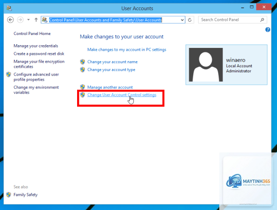Open Help with the question mark icon
The image size is (277, 210).
point(267,29)
